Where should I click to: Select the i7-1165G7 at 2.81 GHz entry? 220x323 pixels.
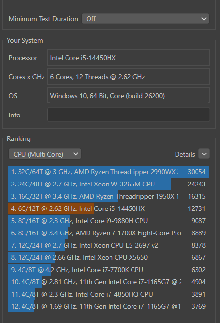point(109,282)
